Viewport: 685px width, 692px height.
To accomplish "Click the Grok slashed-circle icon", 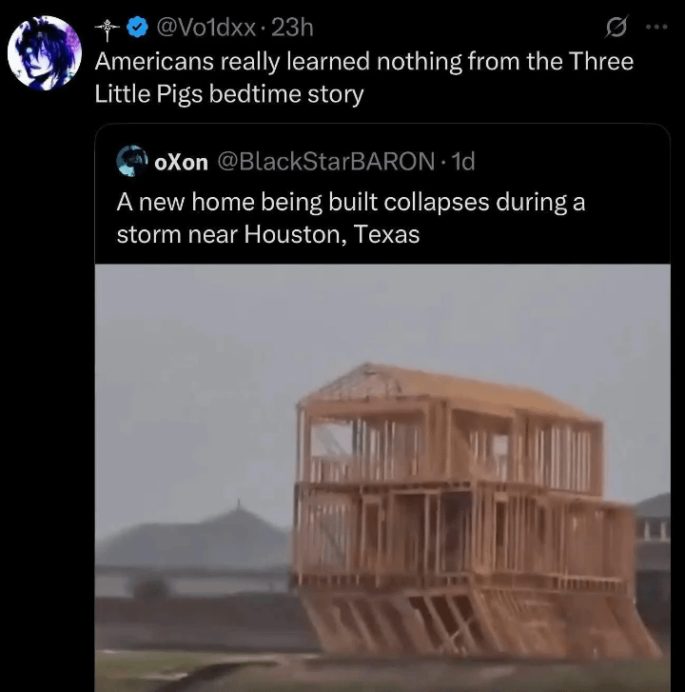I will click(616, 28).
